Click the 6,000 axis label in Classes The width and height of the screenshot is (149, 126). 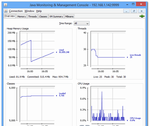tap(12, 88)
